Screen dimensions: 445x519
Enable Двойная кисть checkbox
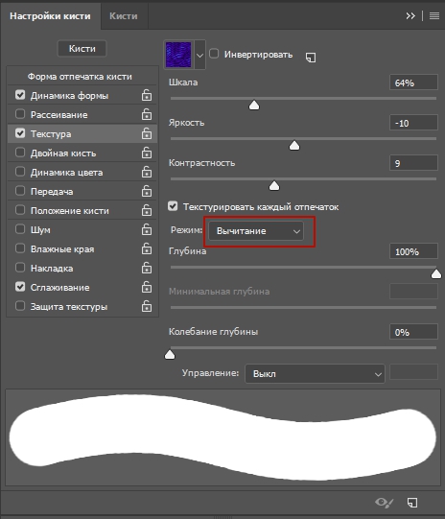click(x=20, y=153)
